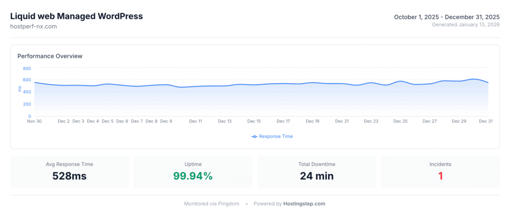Click the 200 y-axis label

[27, 104]
